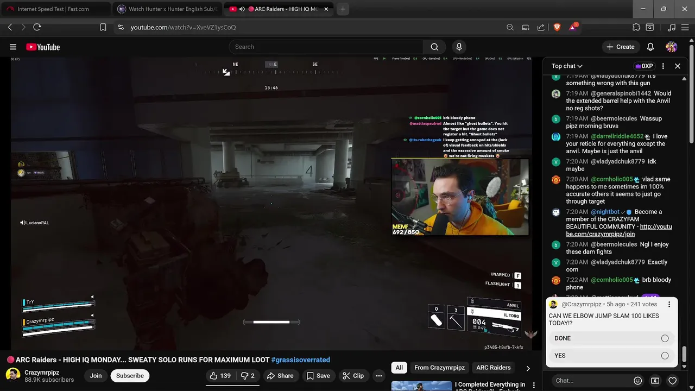The width and height of the screenshot is (695, 391).
Task: Open the crazymrpipz/join link in chat
Action: [x=619, y=230]
